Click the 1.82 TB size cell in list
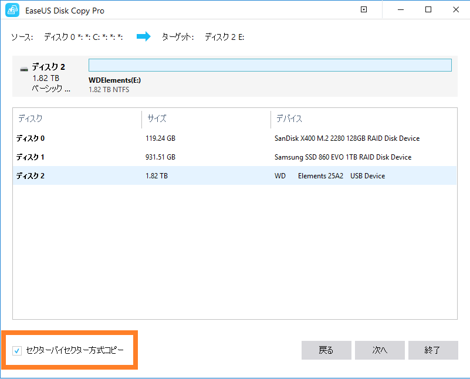470x379 pixels. pos(157,176)
